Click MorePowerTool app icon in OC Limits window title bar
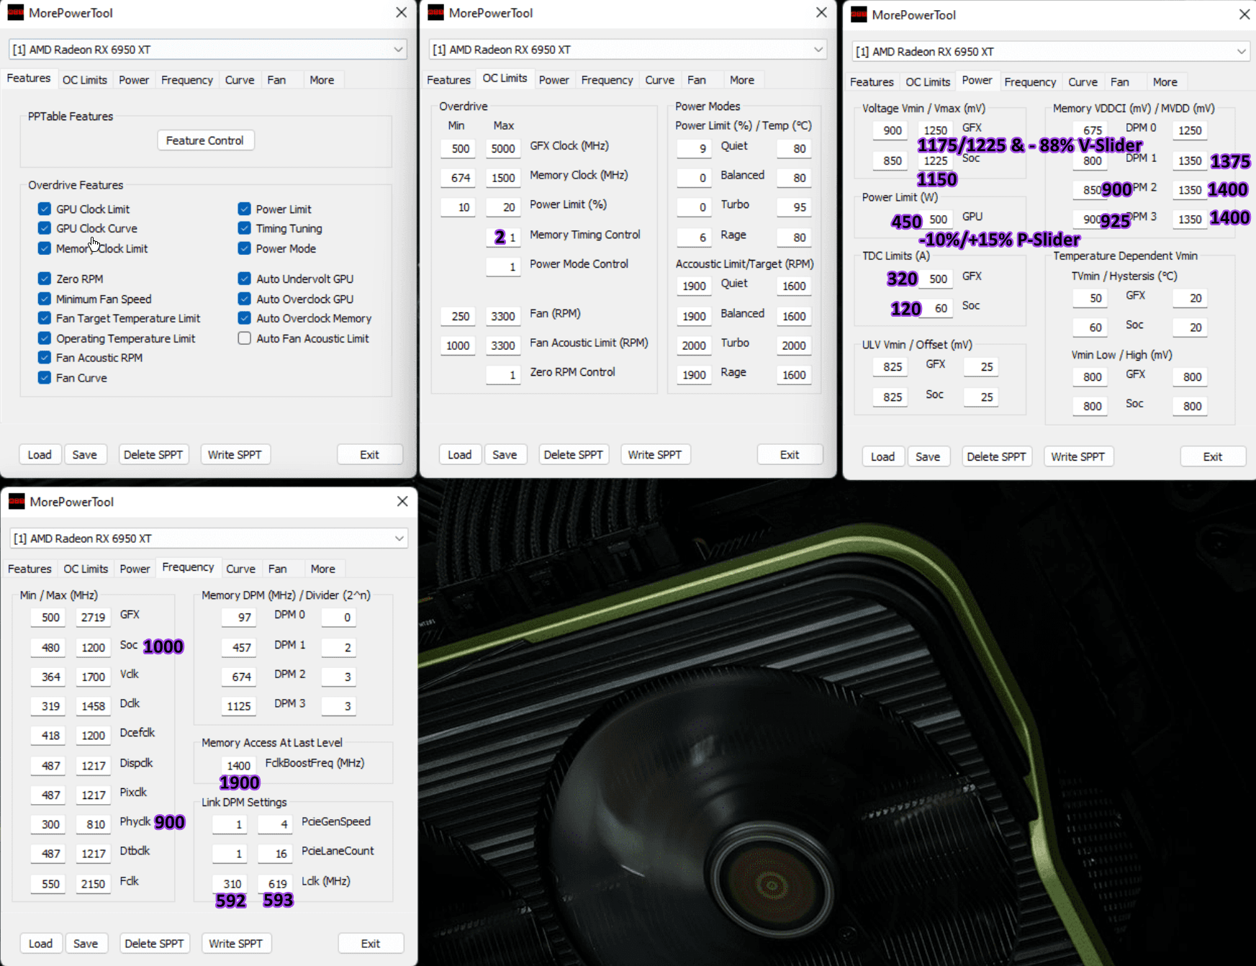Screen dimensions: 1256x966 click(435, 13)
